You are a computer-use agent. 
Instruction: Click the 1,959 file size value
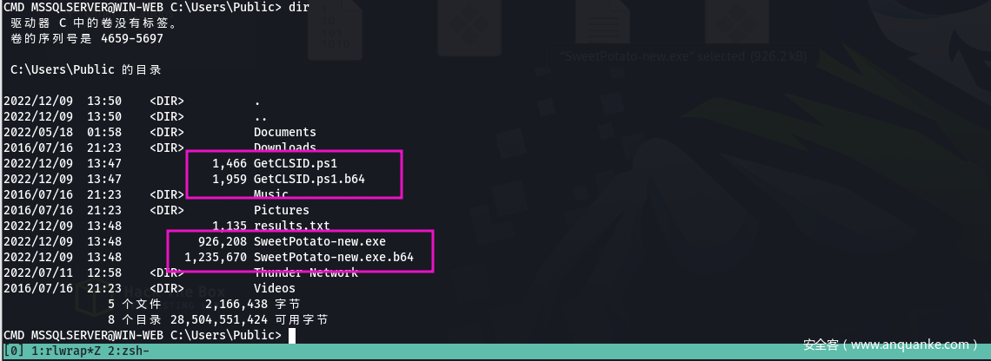pyautogui.click(x=229, y=180)
